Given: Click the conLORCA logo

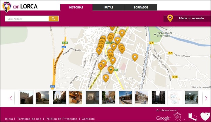Looking at the screenshot, I should point(20,7).
